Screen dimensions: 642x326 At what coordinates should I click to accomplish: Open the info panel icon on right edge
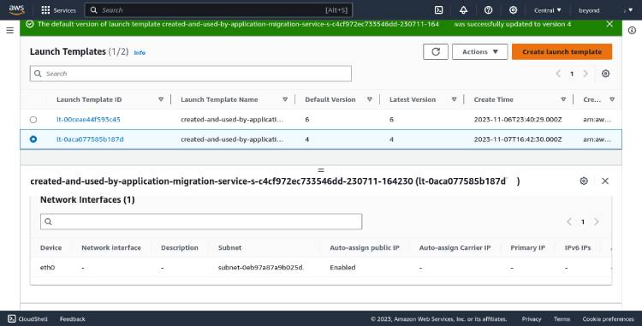coord(633,30)
